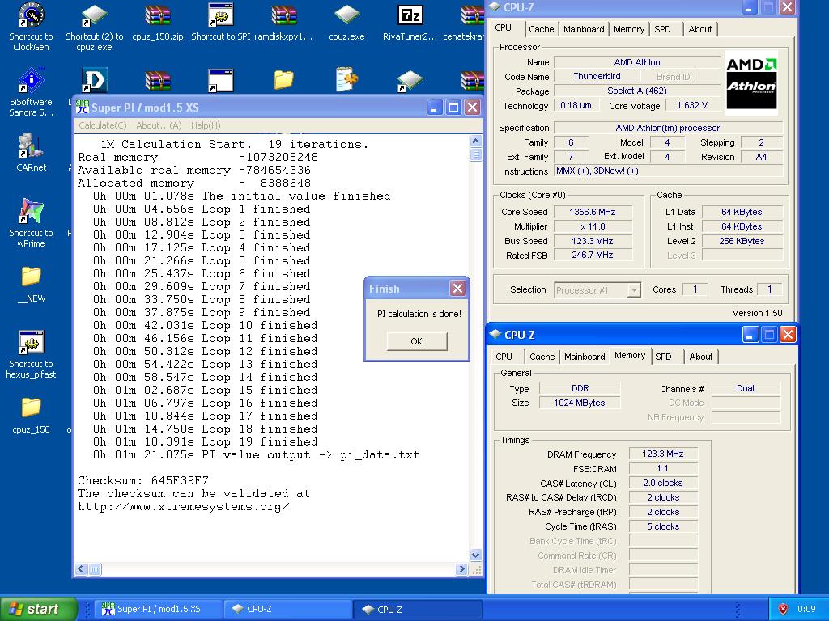Click the CAS# Latency 2.0 clocks value
Screen dimensions: 829x621
pos(662,484)
